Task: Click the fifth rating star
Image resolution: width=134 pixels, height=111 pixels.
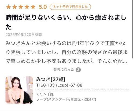Action: 33,7
